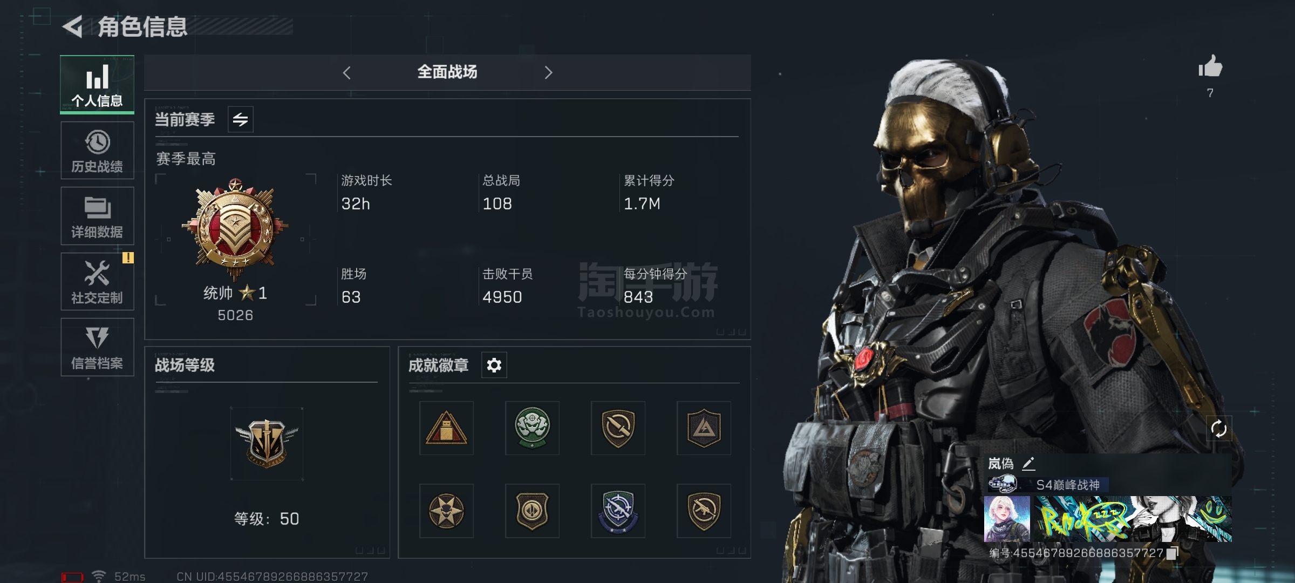
Task: Open the 成就徽章 settings gear
Action: [x=494, y=365]
